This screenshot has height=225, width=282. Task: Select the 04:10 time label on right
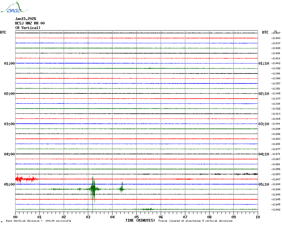263,154
